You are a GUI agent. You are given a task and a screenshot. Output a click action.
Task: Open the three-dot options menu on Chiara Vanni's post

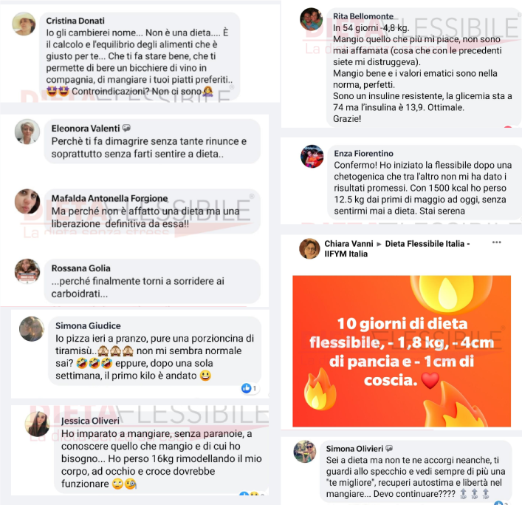497,243
